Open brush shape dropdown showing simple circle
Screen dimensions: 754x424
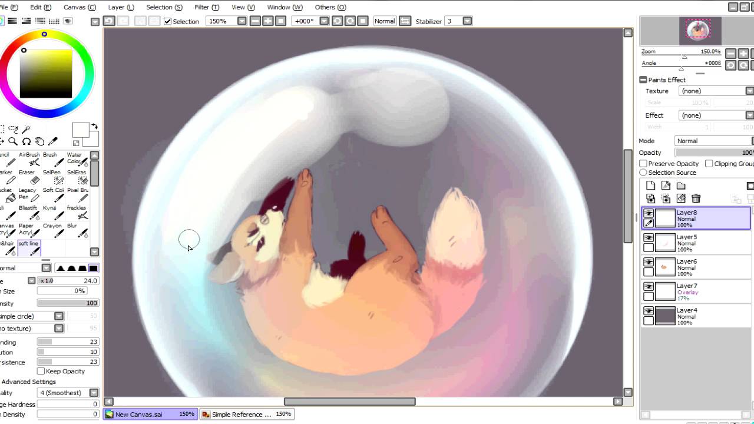pyautogui.click(x=58, y=316)
